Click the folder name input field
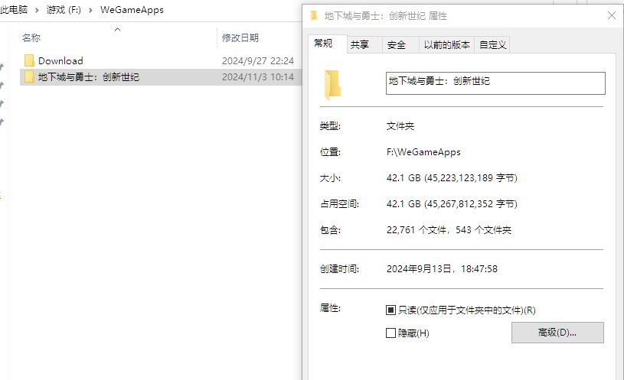The height and width of the screenshot is (380, 624). pyautogui.click(x=495, y=83)
